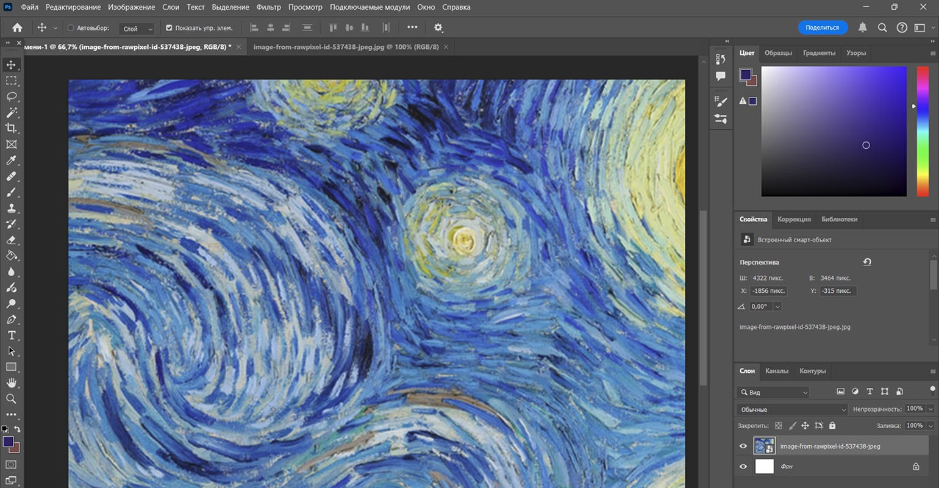The height and width of the screenshot is (488, 939).
Task: Select the Dodge tool
Action: point(11,303)
